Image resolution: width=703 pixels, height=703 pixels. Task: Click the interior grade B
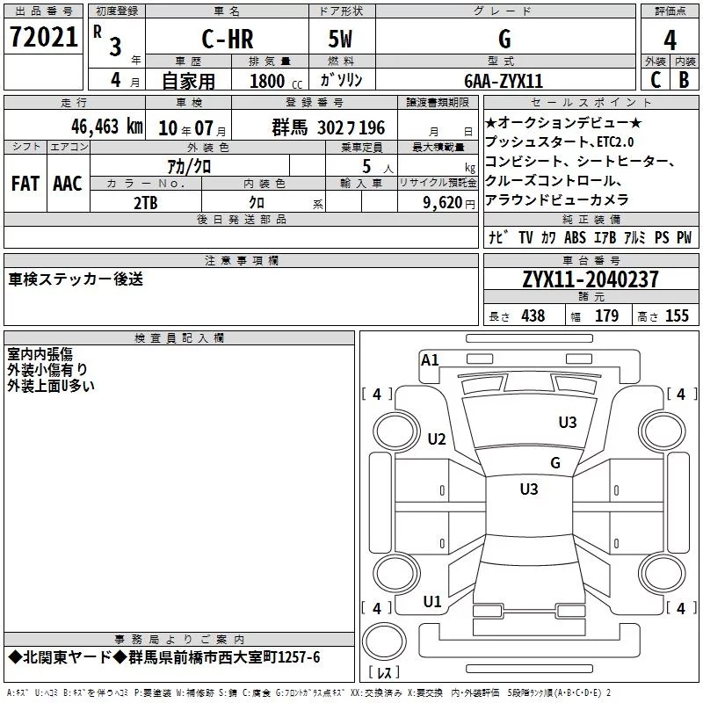pyautogui.click(x=685, y=80)
